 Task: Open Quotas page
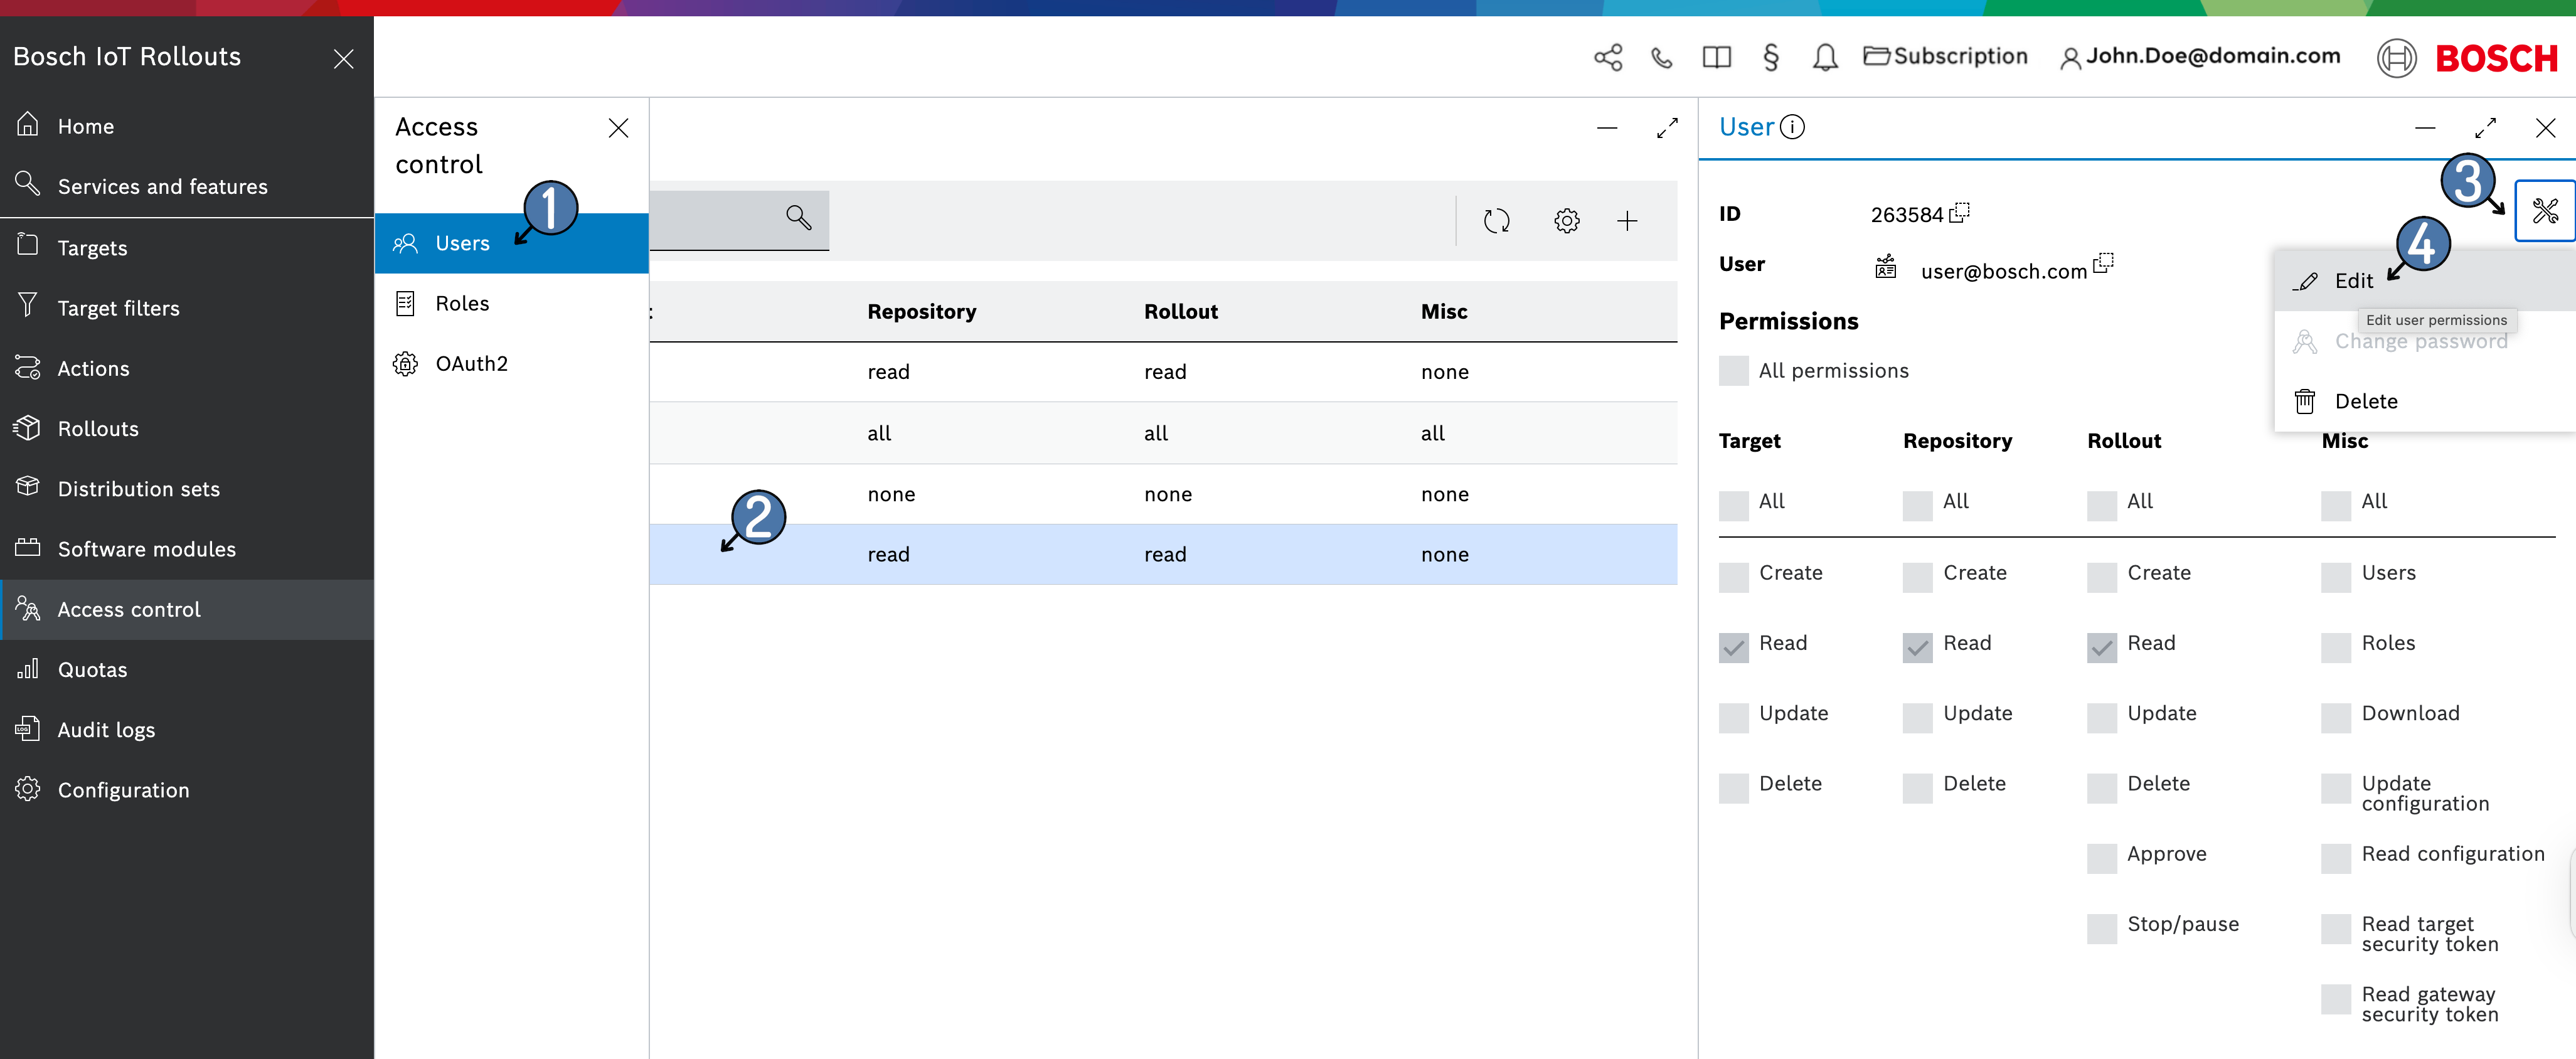[x=187, y=669]
